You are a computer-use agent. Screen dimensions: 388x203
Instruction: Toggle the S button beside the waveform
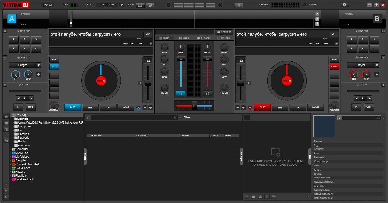[317, 14]
